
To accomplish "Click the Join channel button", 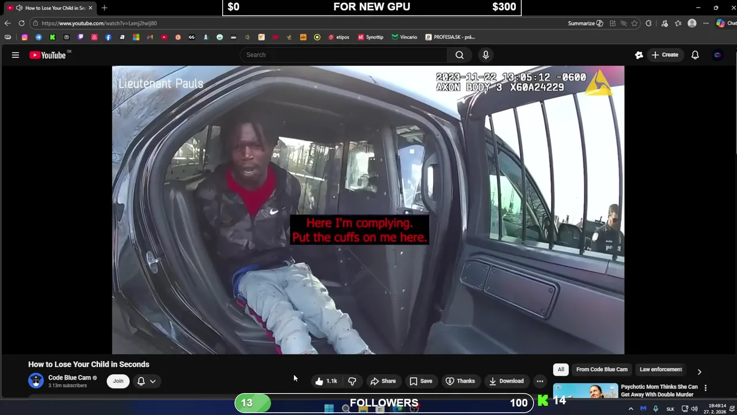I will pos(118,381).
